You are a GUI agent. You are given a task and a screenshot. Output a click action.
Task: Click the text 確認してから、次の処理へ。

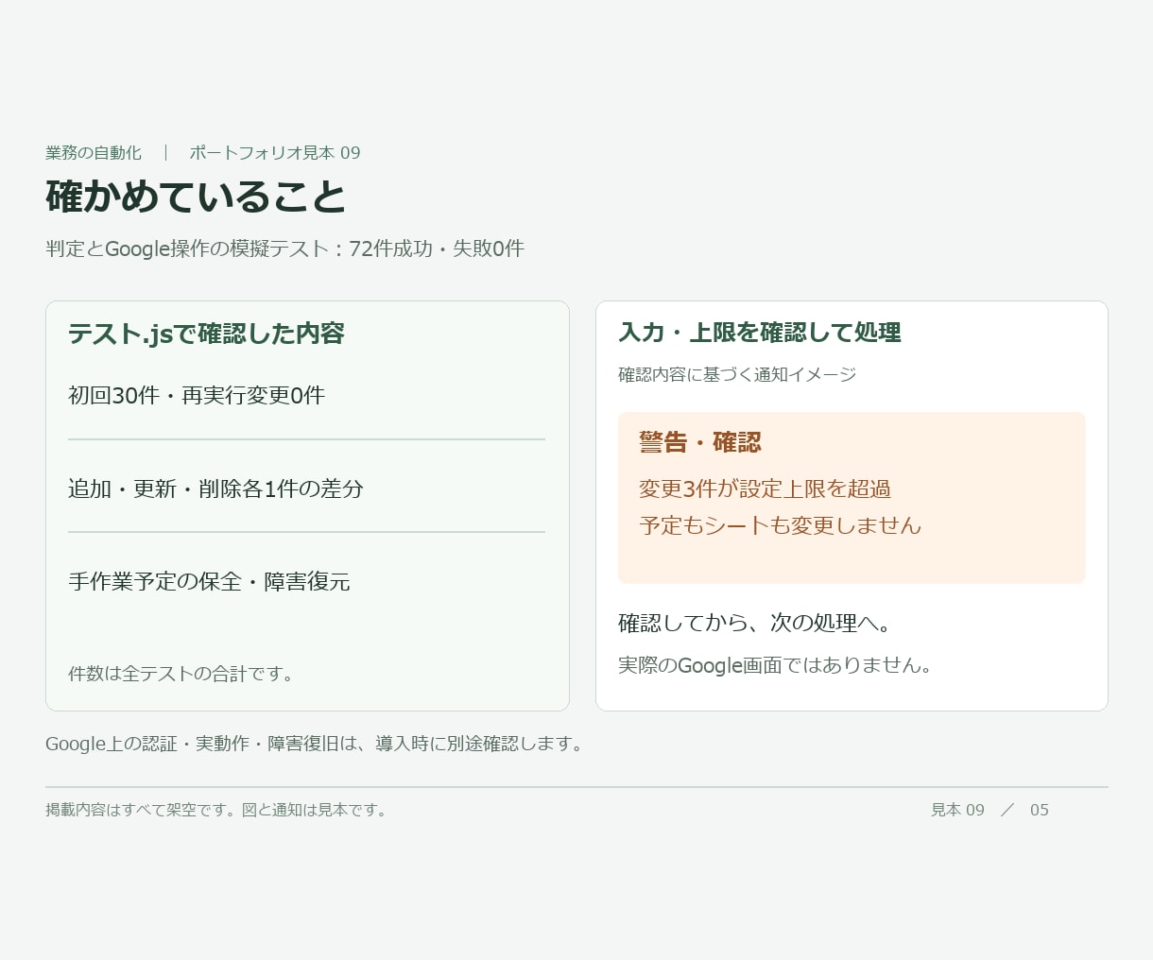(755, 623)
